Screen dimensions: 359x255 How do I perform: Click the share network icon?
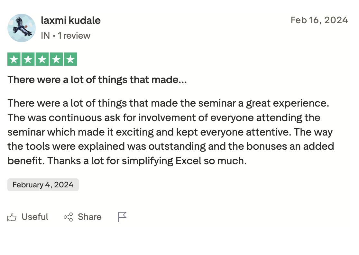coord(68,217)
